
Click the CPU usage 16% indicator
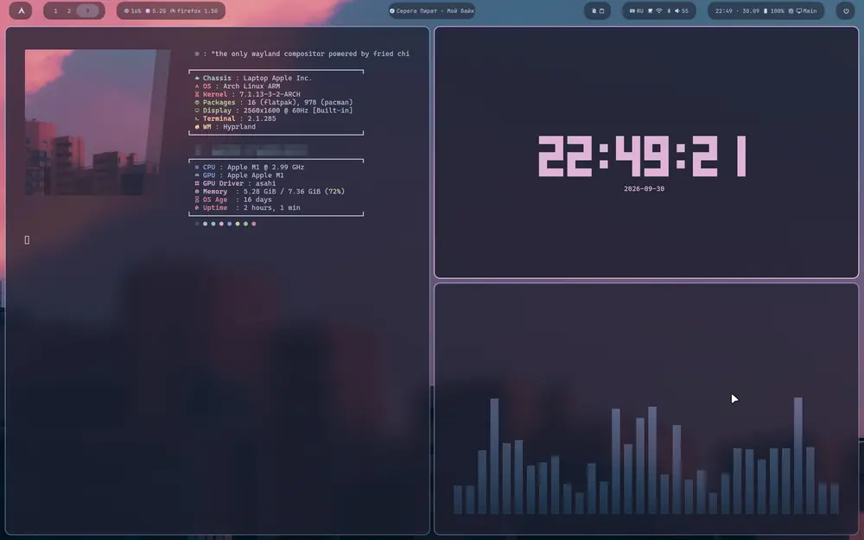tap(132, 11)
